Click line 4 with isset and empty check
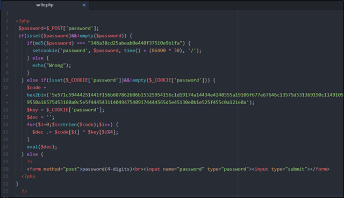This screenshot has height=198, width=344. (x=75, y=36)
